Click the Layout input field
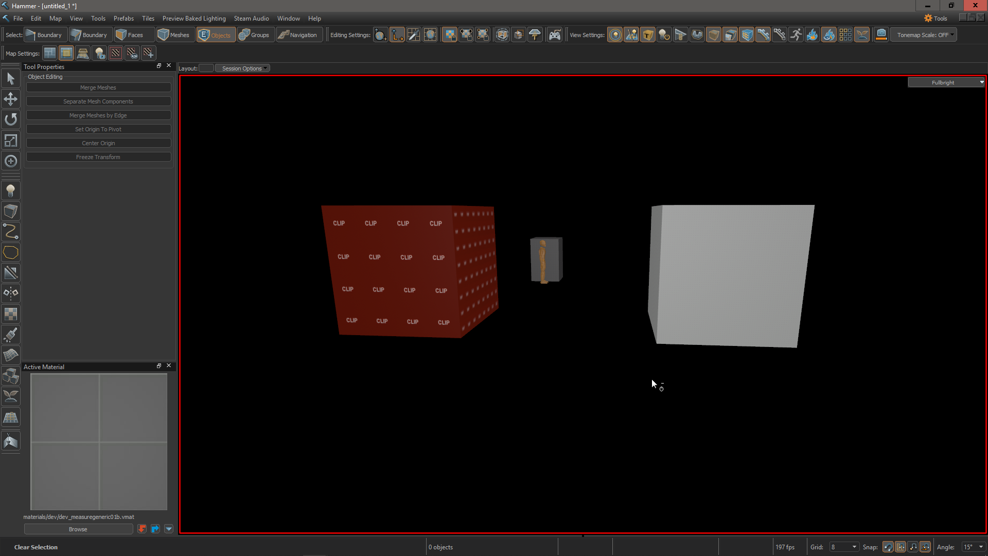The image size is (988, 556). pos(206,68)
